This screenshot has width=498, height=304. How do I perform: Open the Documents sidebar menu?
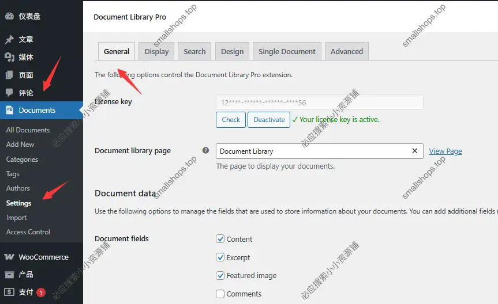(42, 110)
